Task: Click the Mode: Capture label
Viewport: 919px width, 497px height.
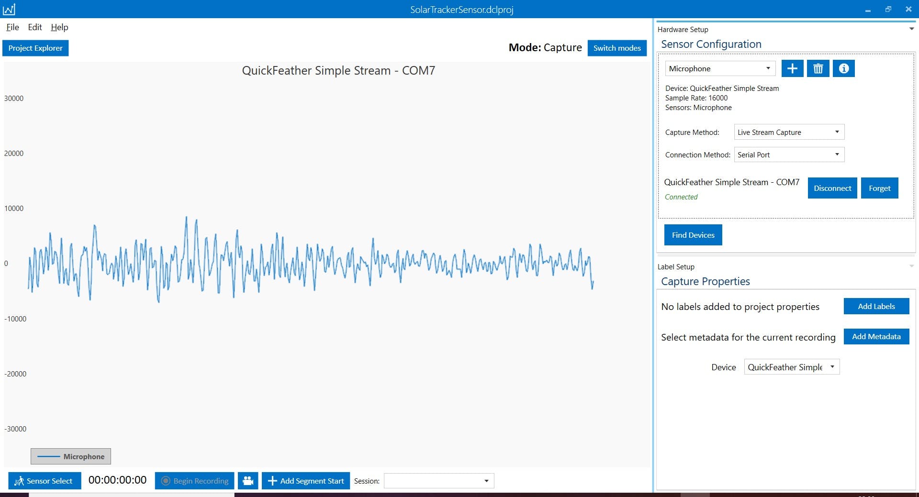Action: [545, 47]
